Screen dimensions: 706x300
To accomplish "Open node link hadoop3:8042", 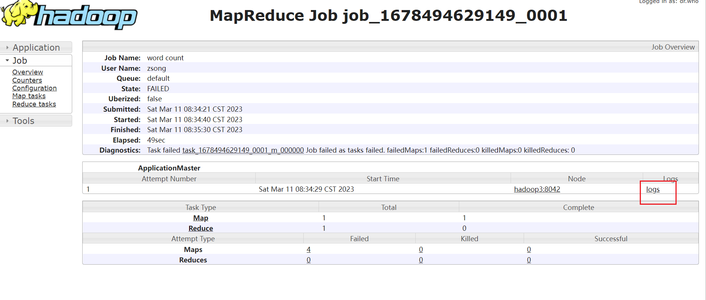I will (x=537, y=189).
